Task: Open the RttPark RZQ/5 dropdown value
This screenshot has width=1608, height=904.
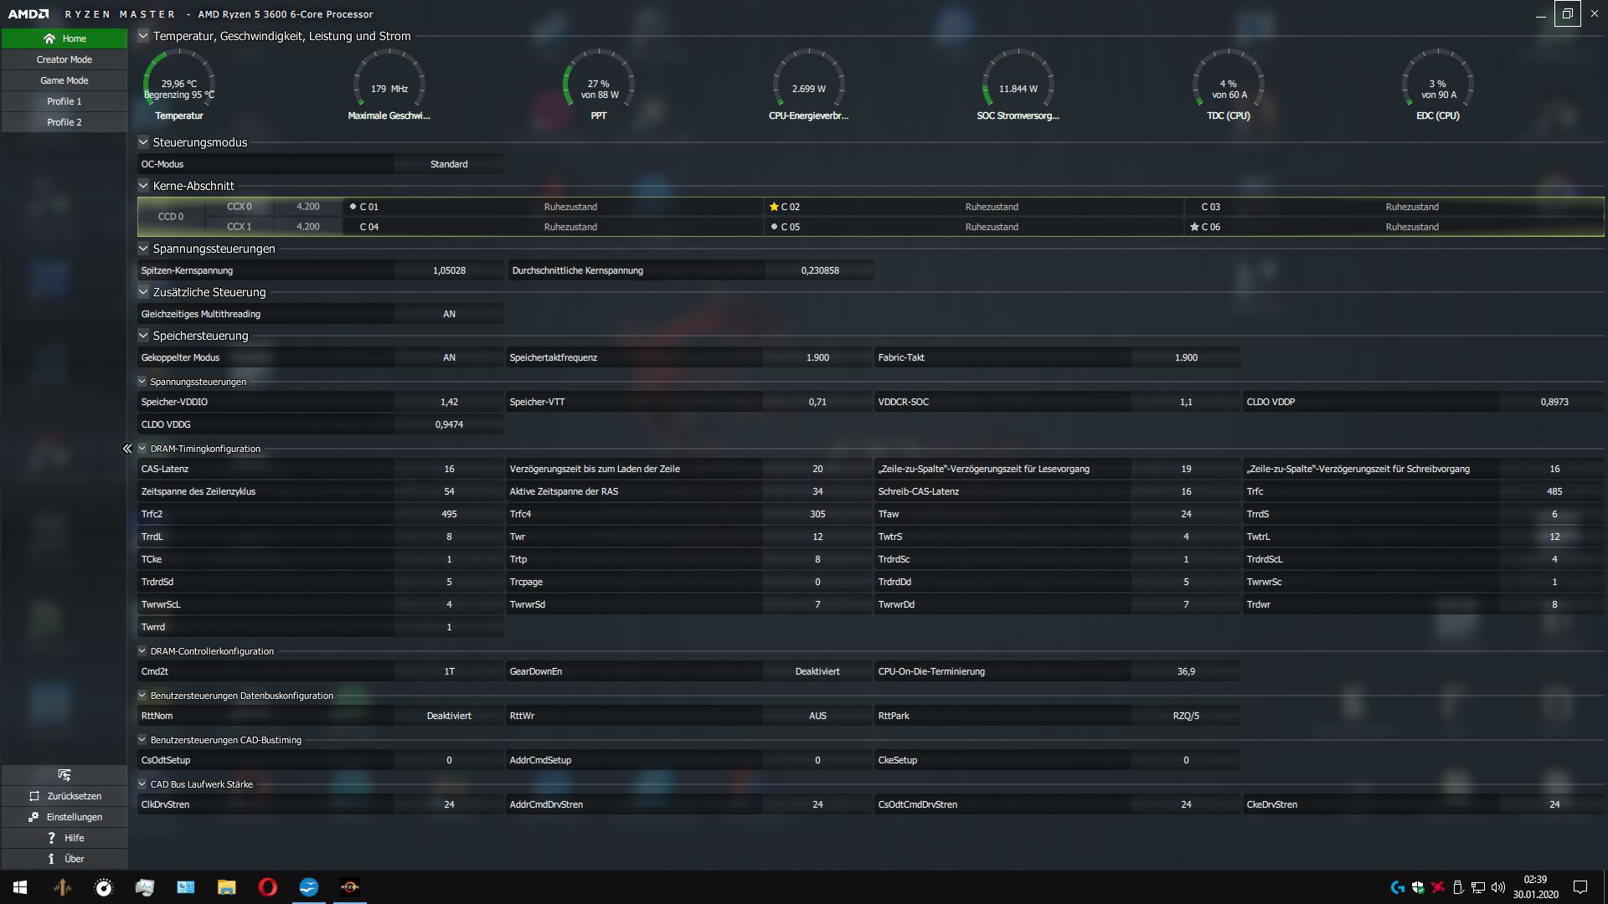Action: [1185, 716]
